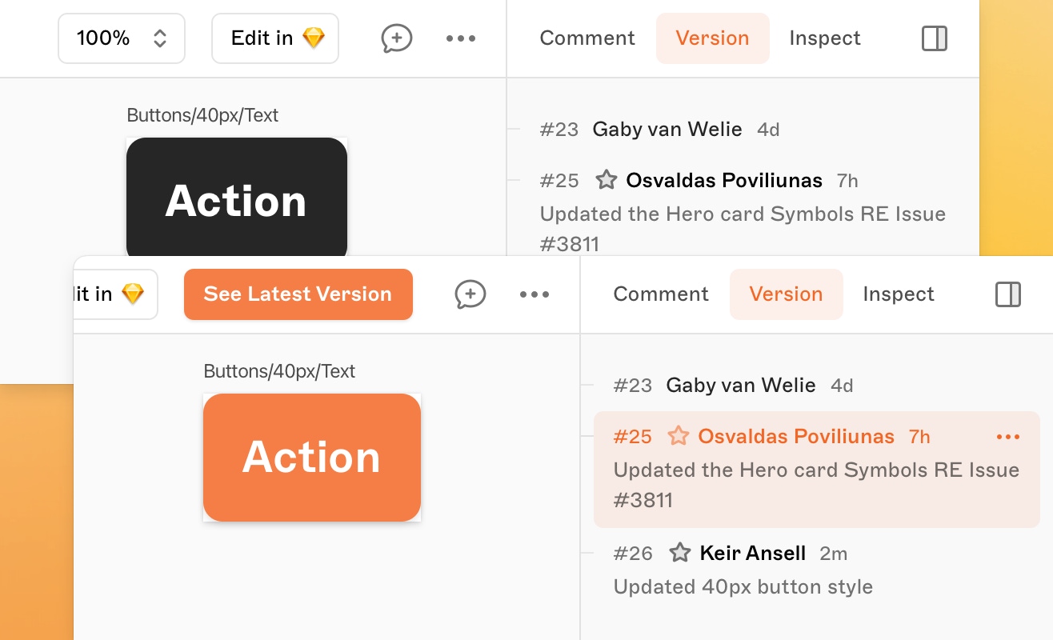Toggle sidebar panel icon in lower window
This screenshot has width=1053, height=640.
pyautogui.click(x=1008, y=294)
